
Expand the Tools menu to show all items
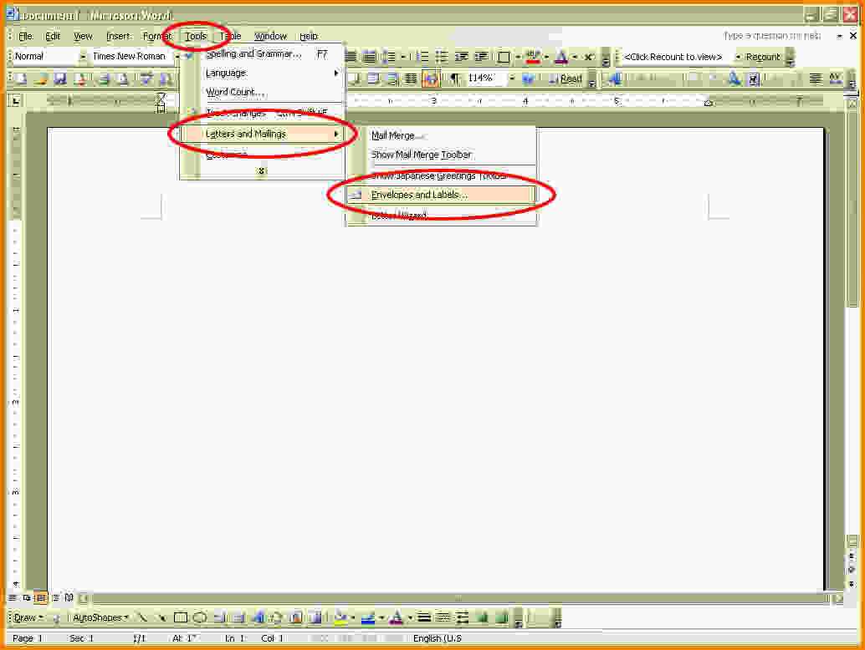point(262,170)
